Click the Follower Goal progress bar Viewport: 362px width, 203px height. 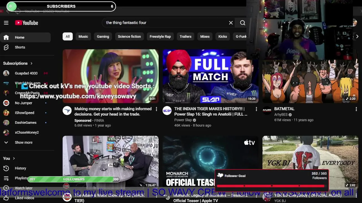click(271, 186)
